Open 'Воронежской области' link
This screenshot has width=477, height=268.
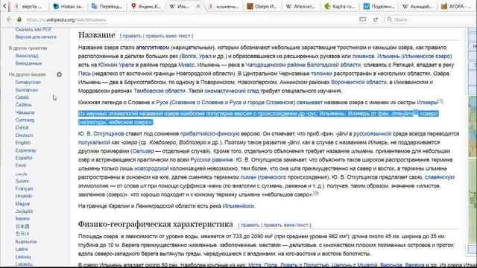(358, 83)
